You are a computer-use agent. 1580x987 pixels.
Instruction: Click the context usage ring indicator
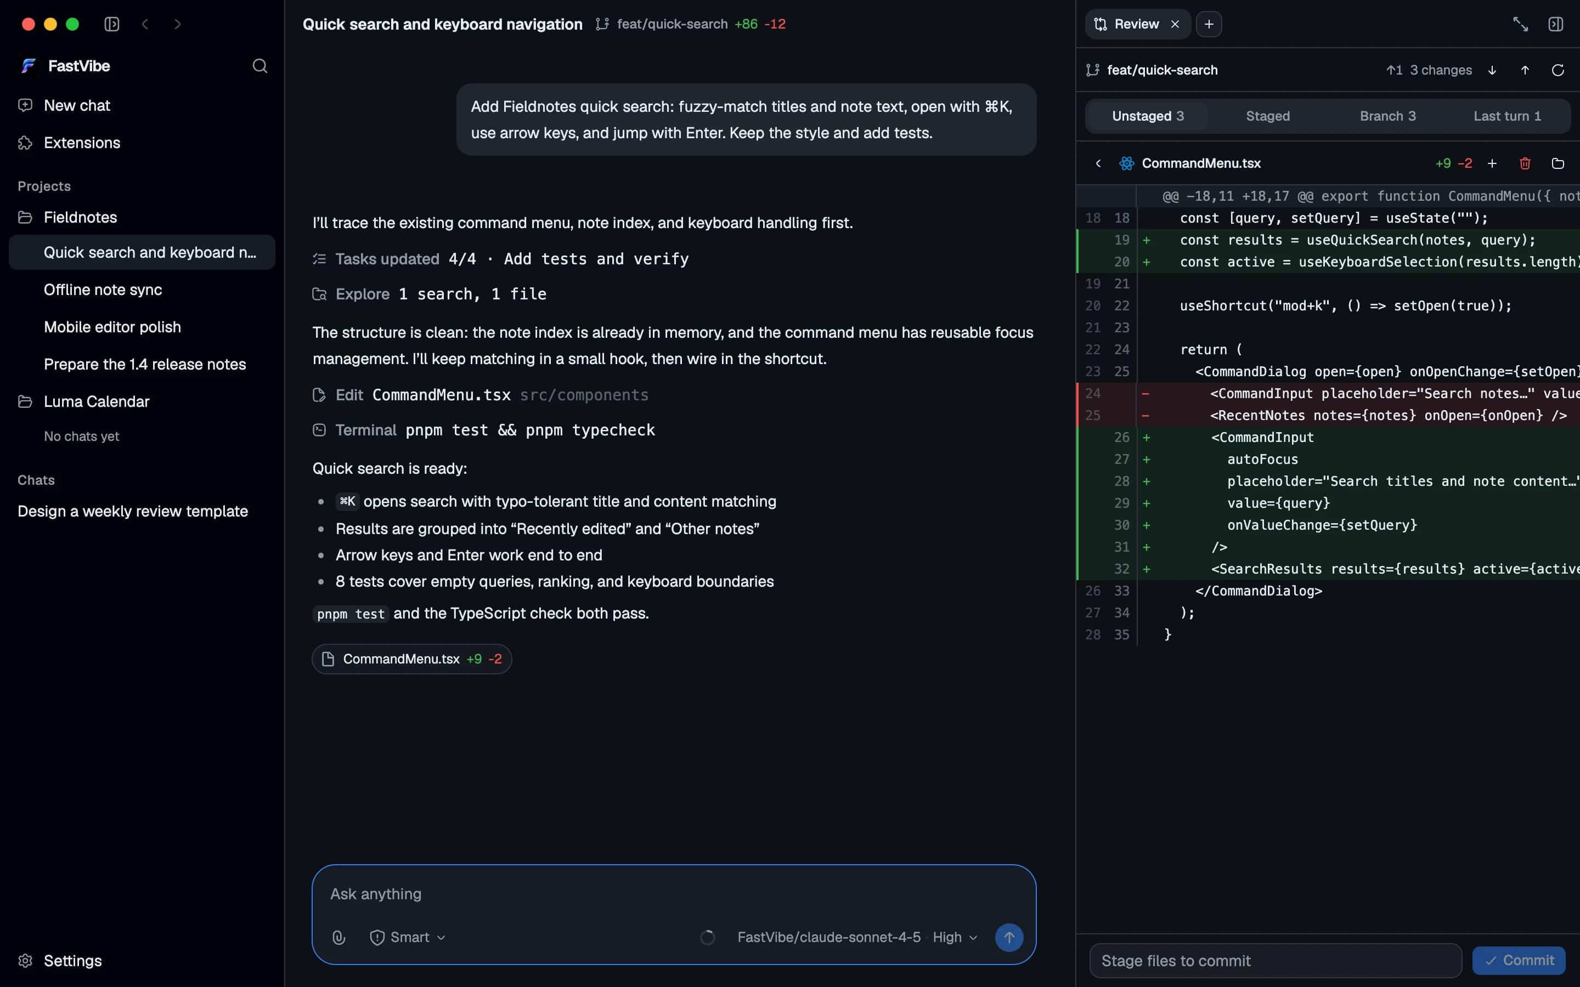point(707,938)
